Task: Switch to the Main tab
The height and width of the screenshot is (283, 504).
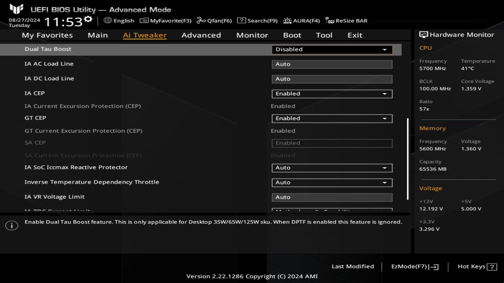Action: click(98, 35)
